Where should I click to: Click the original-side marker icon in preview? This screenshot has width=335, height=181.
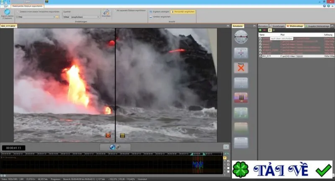tap(108, 135)
